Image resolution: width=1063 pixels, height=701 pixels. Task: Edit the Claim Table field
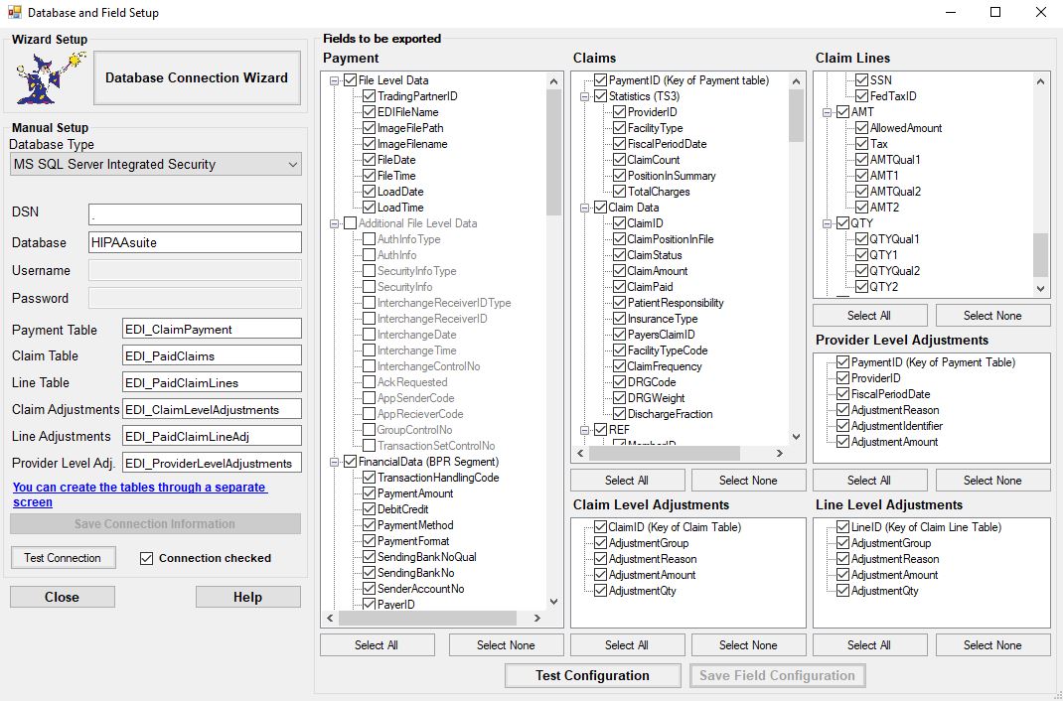click(212, 355)
